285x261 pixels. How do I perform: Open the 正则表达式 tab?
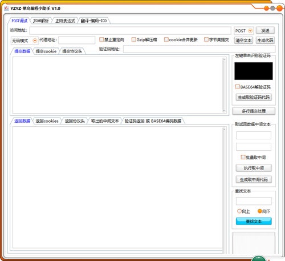coord(65,21)
